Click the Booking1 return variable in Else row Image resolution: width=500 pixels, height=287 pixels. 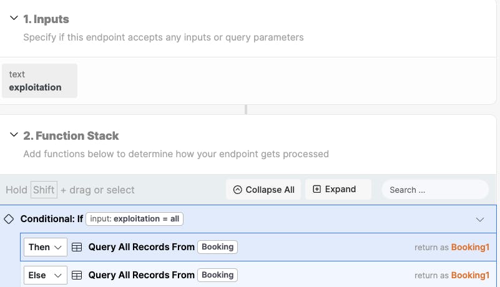(x=470, y=275)
